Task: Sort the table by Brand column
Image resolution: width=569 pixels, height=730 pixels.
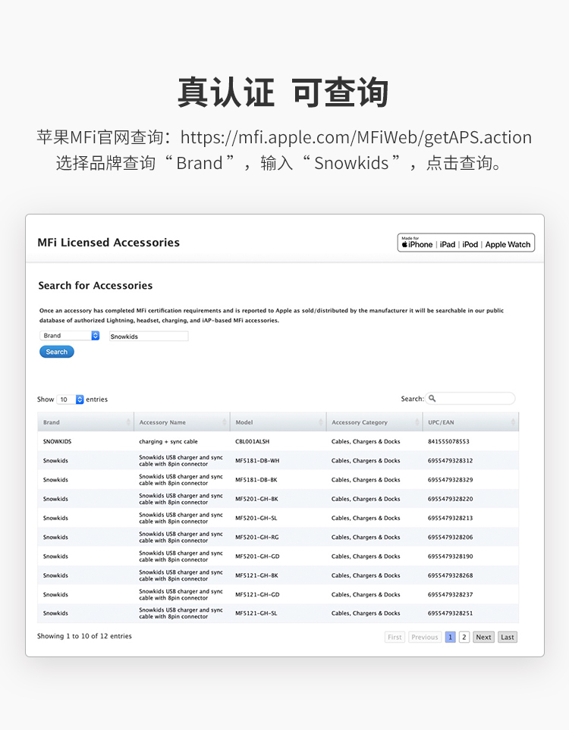Action: 85,422
